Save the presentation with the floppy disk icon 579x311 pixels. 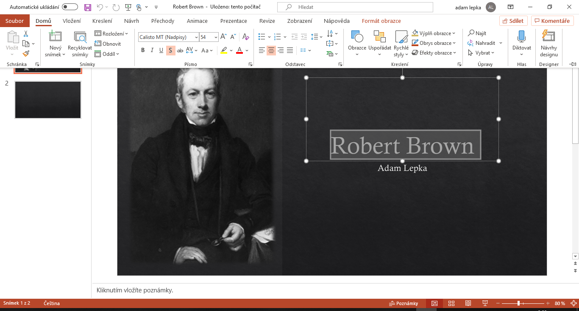coord(88,7)
